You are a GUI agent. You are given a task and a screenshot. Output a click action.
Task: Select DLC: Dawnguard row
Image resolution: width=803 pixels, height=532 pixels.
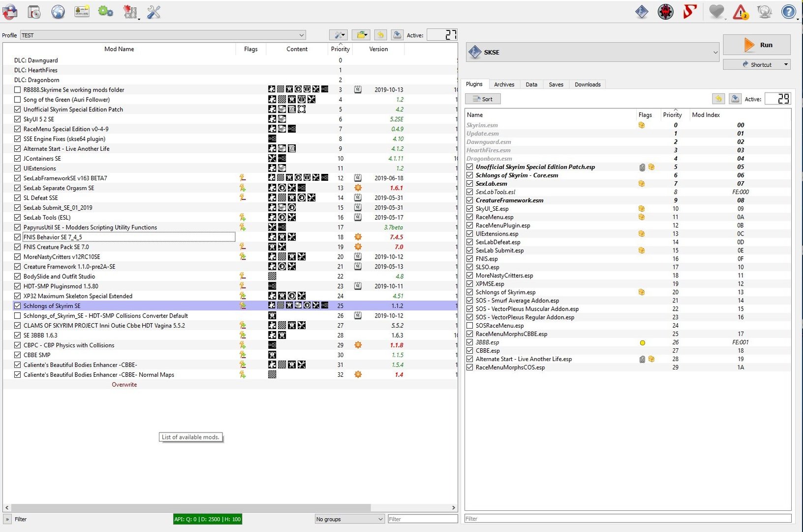pyautogui.click(x=230, y=60)
